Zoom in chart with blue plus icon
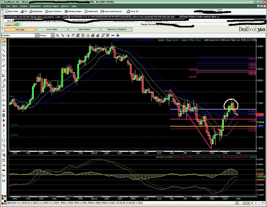Image resolution: width=267 pixels, height=207 pixels. [118, 35]
